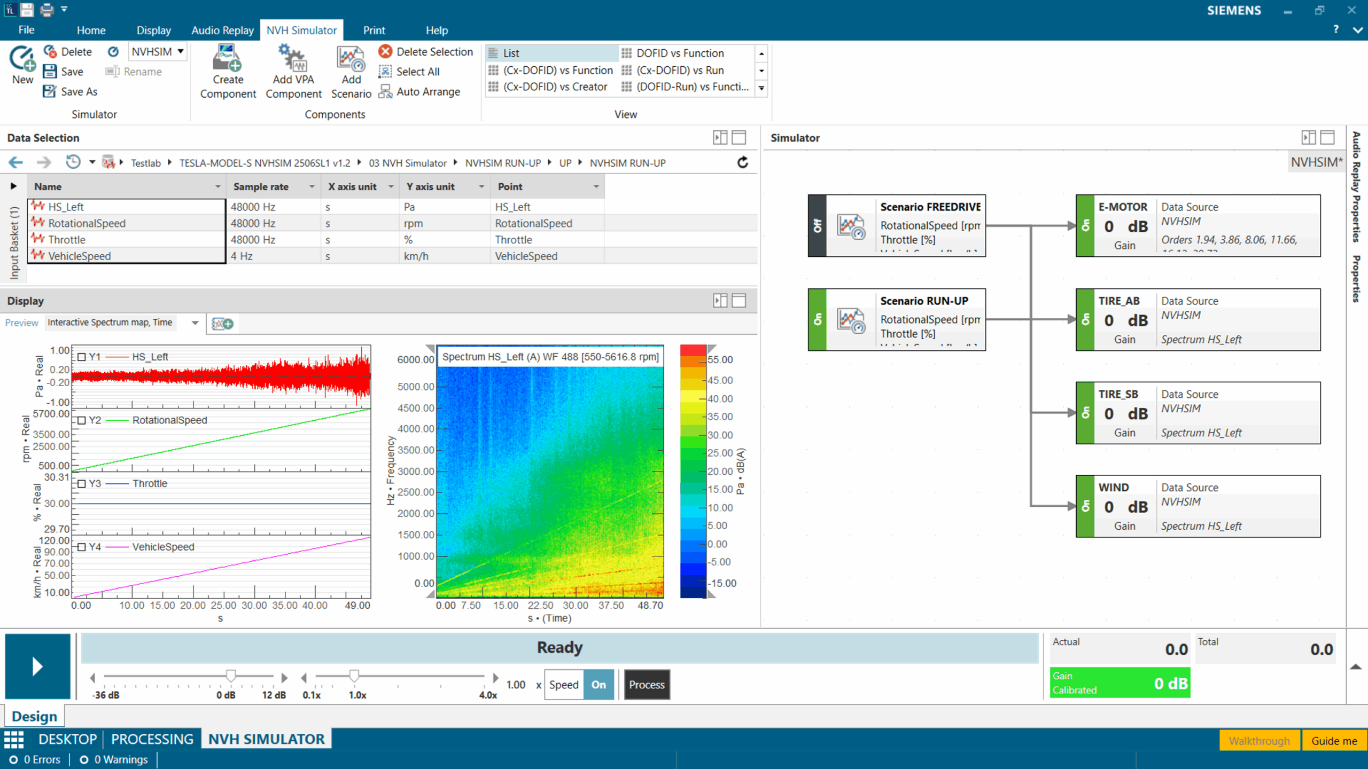Click the Guide me button

pyautogui.click(x=1334, y=741)
